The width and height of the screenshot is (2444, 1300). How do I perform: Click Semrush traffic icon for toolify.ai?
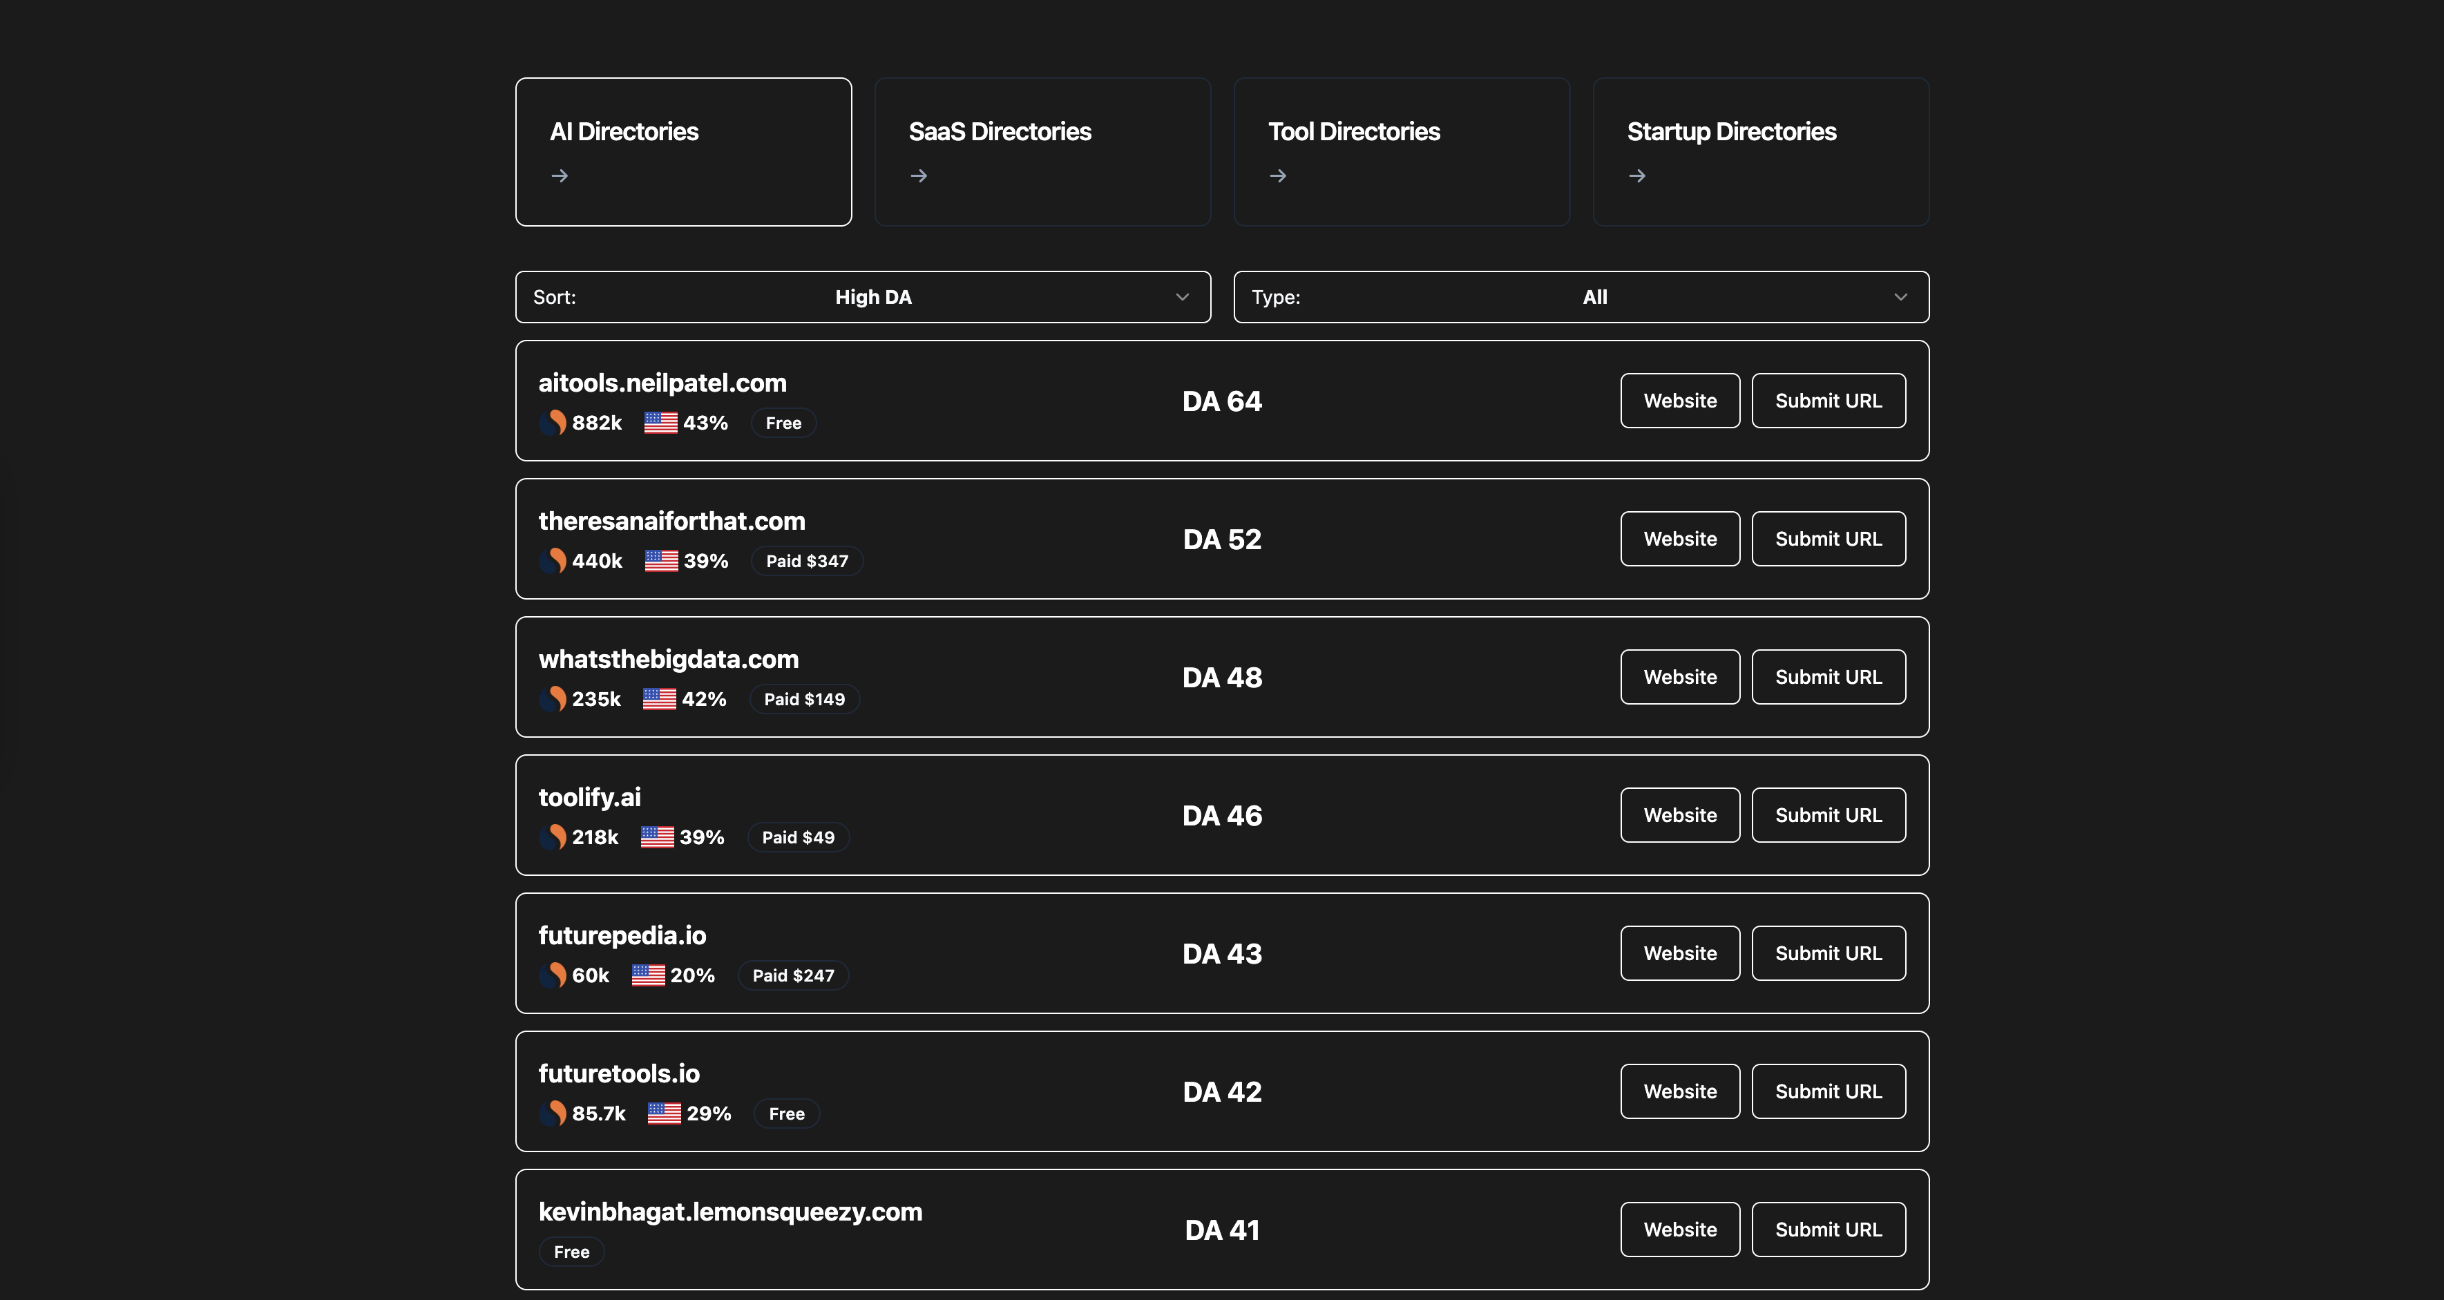click(x=553, y=837)
